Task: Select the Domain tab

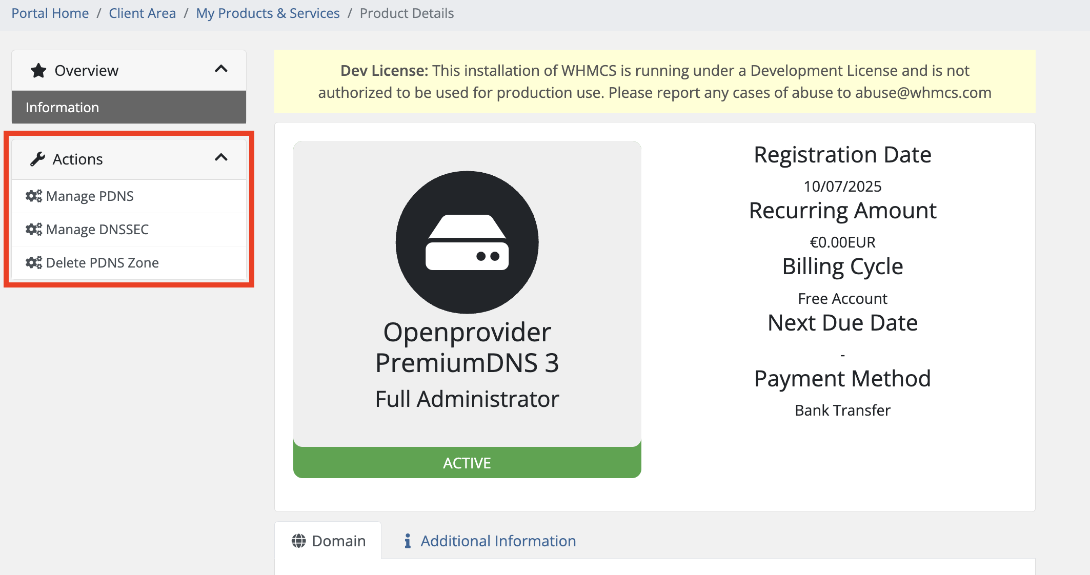Action: click(x=338, y=541)
